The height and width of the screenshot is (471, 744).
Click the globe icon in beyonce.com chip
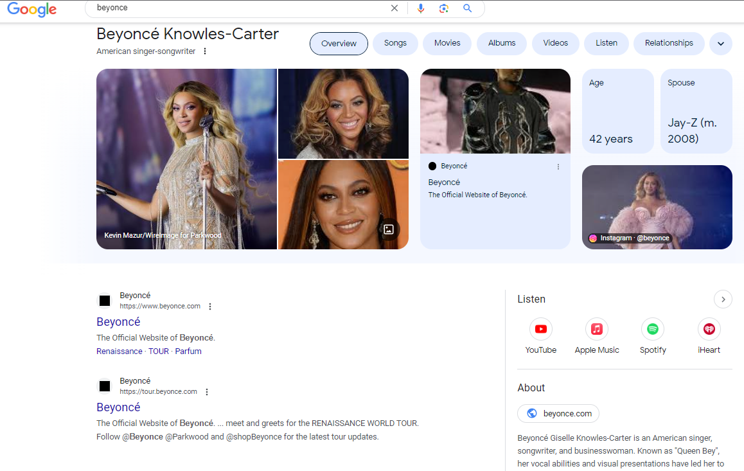pyautogui.click(x=532, y=413)
